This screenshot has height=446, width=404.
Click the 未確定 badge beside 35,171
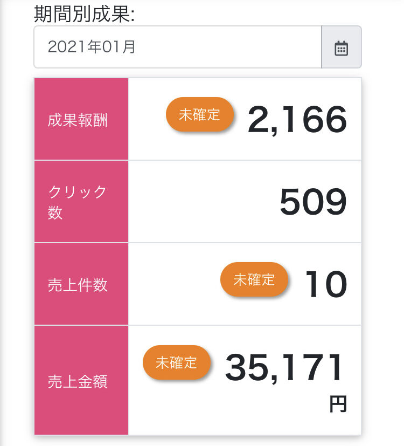coord(177,362)
